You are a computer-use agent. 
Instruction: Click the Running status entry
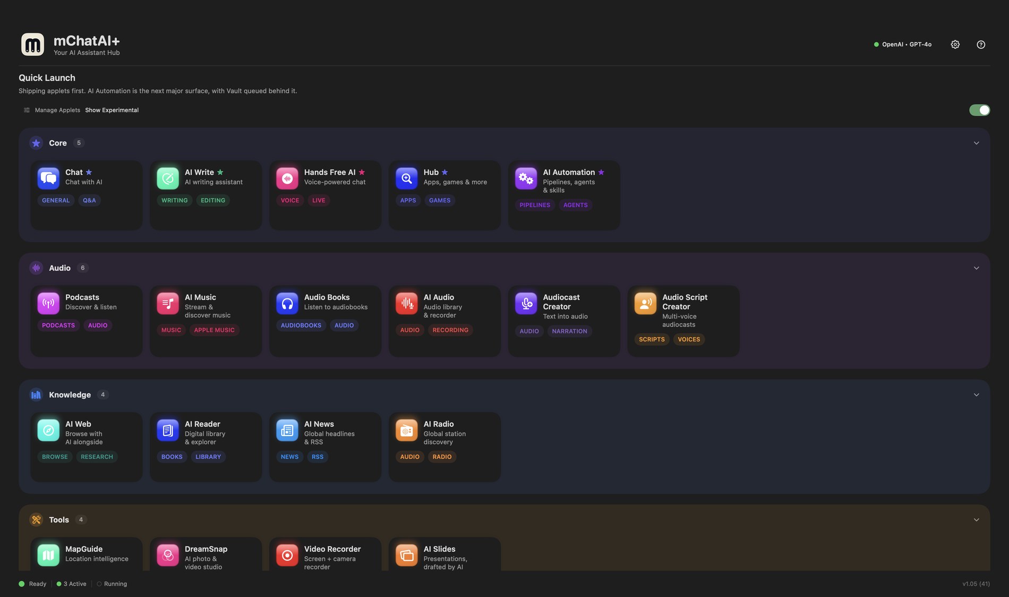click(112, 584)
